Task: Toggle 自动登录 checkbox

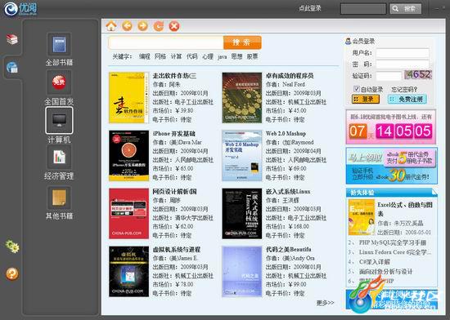Action: point(356,89)
